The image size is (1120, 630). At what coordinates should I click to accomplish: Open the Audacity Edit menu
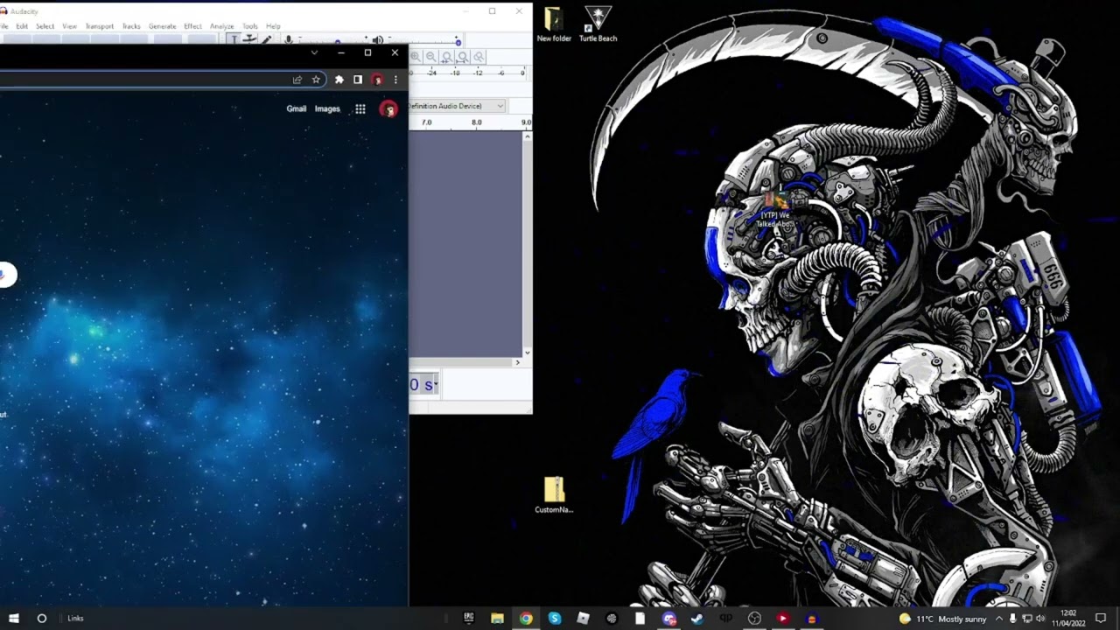tap(22, 26)
